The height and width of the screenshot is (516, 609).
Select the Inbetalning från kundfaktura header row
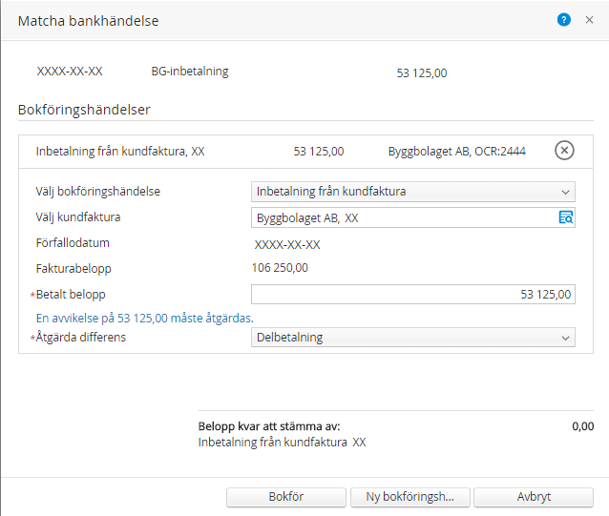tap(120, 151)
